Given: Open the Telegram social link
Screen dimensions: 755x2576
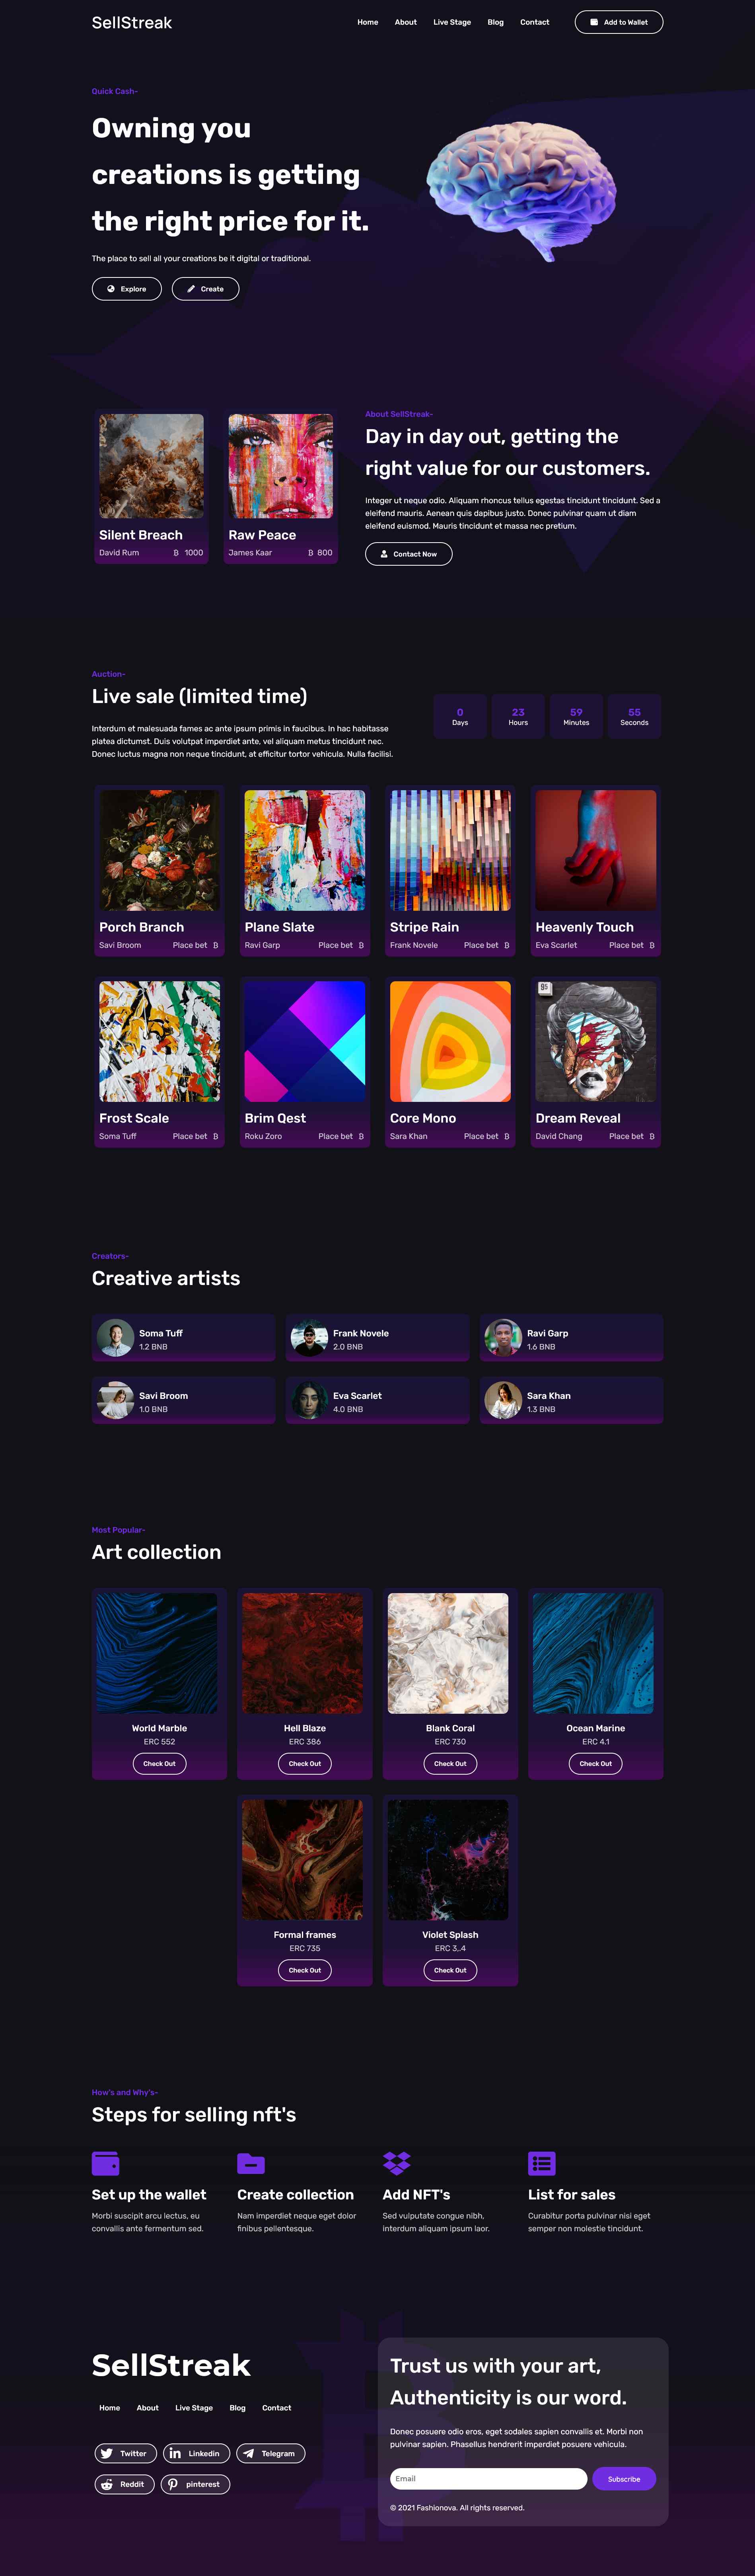Looking at the screenshot, I should click(270, 2453).
